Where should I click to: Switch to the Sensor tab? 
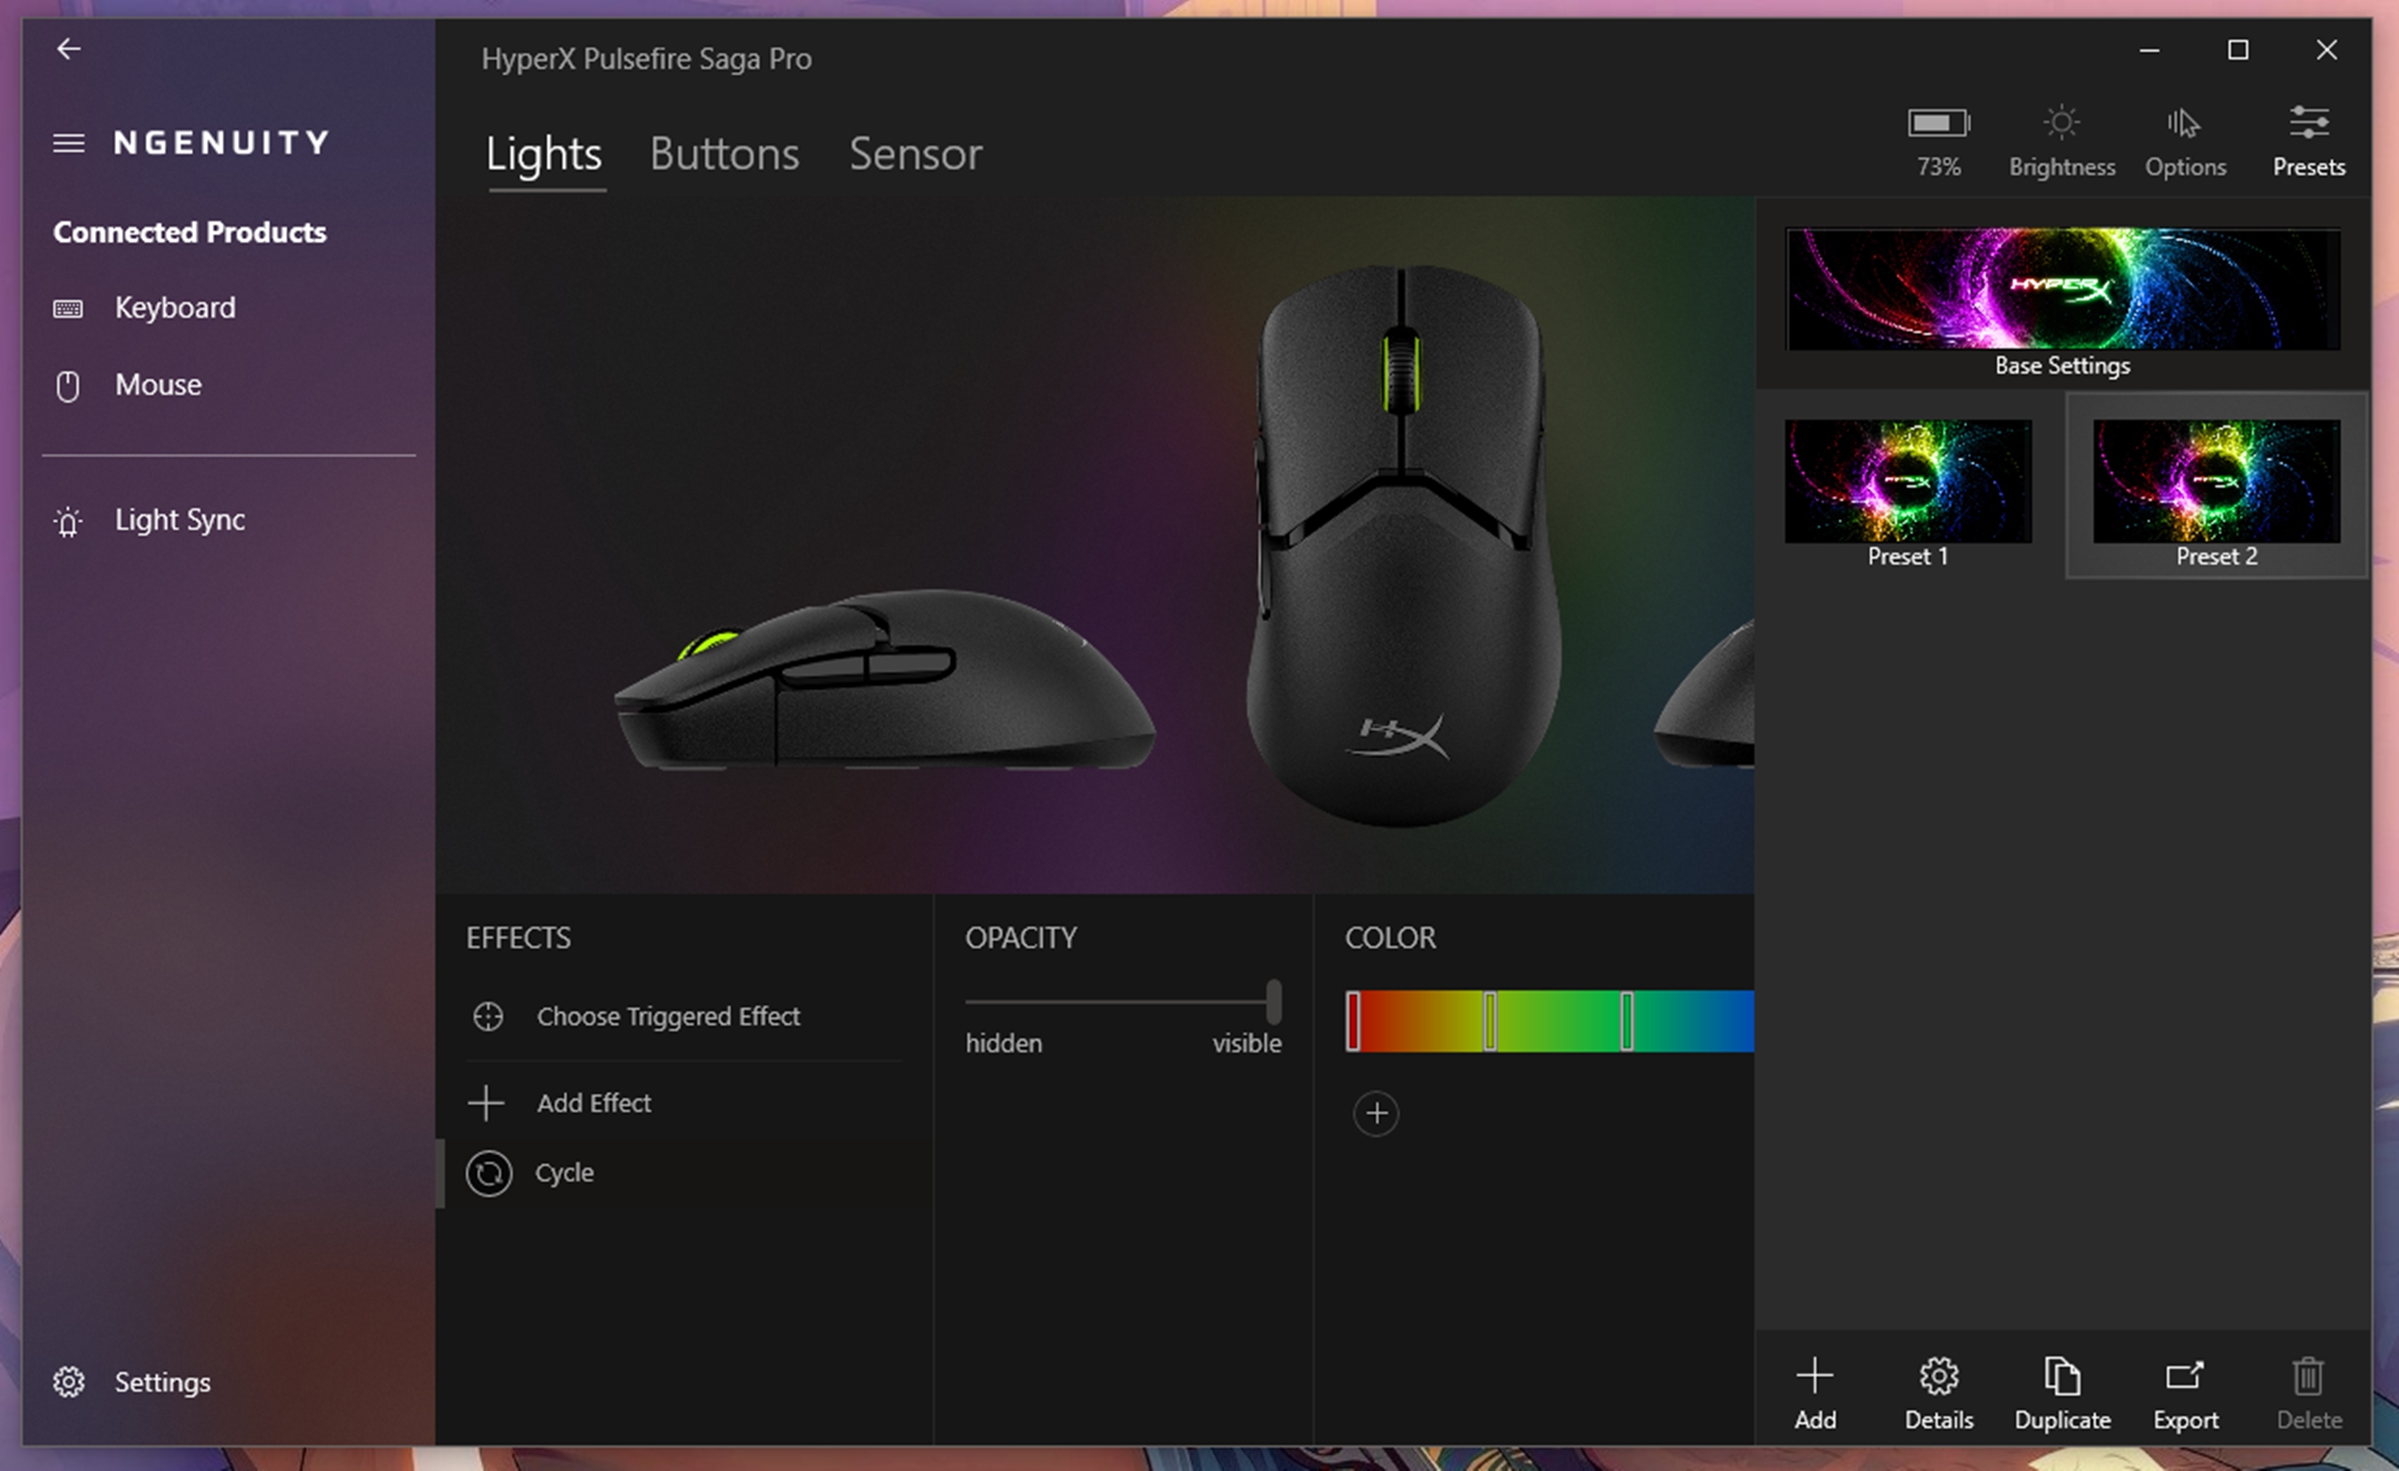click(915, 154)
